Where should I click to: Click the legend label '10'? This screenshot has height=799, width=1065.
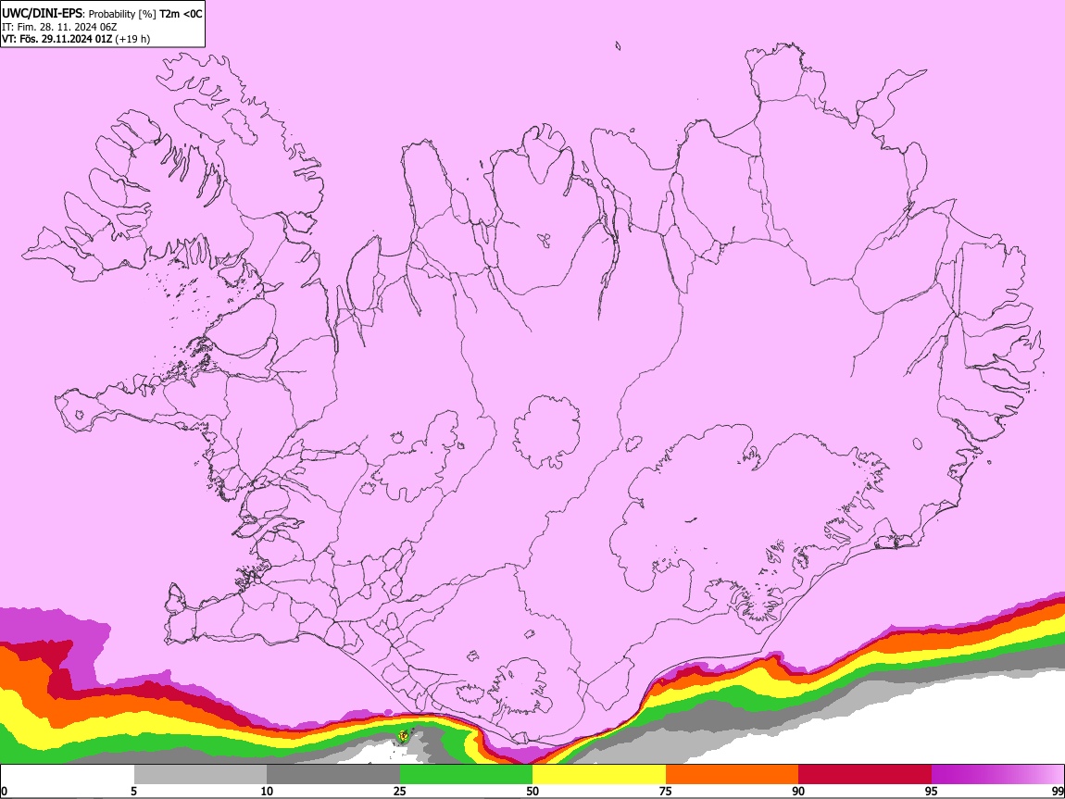[x=267, y=792]
